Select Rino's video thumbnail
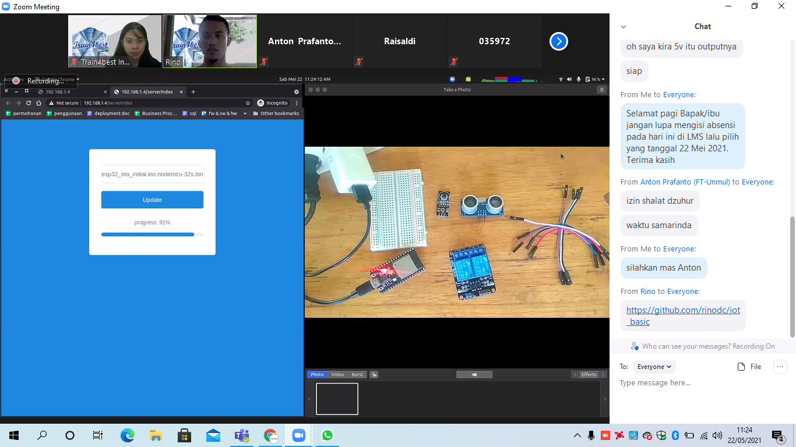This screenshot has height=447, width=796. click(x=209, y=41)
